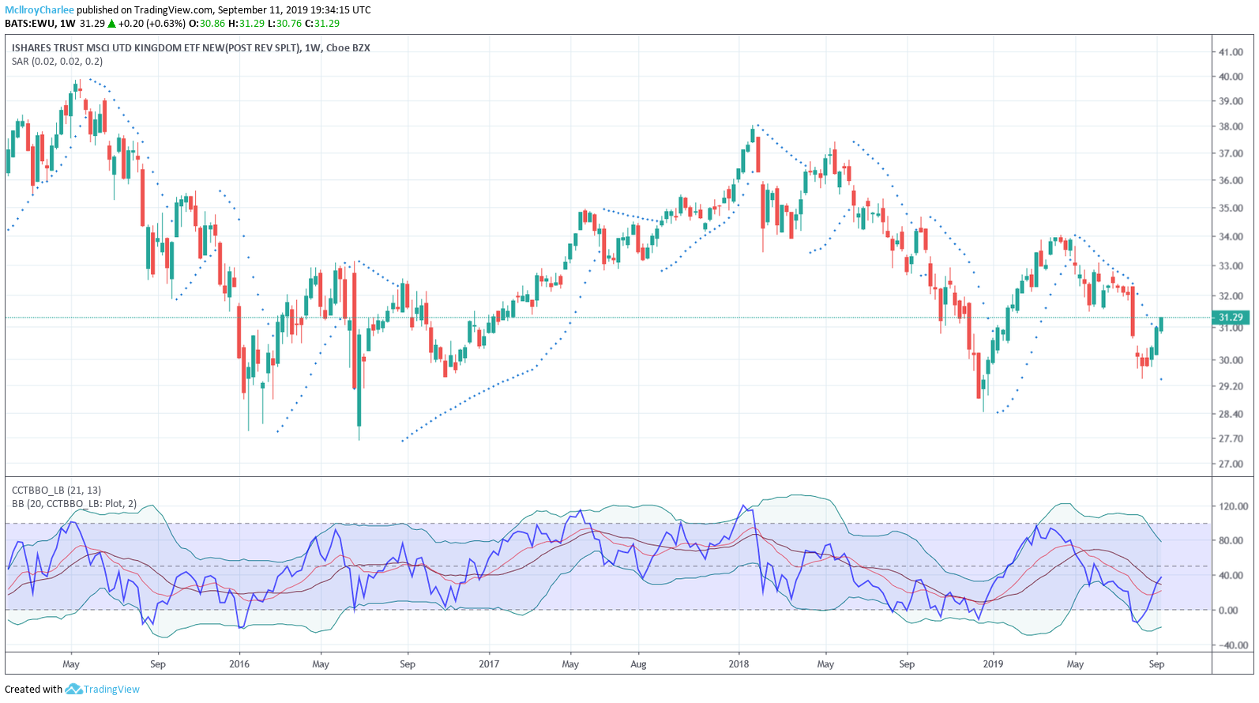Click the 2019 time axis label

click(993, 664)
